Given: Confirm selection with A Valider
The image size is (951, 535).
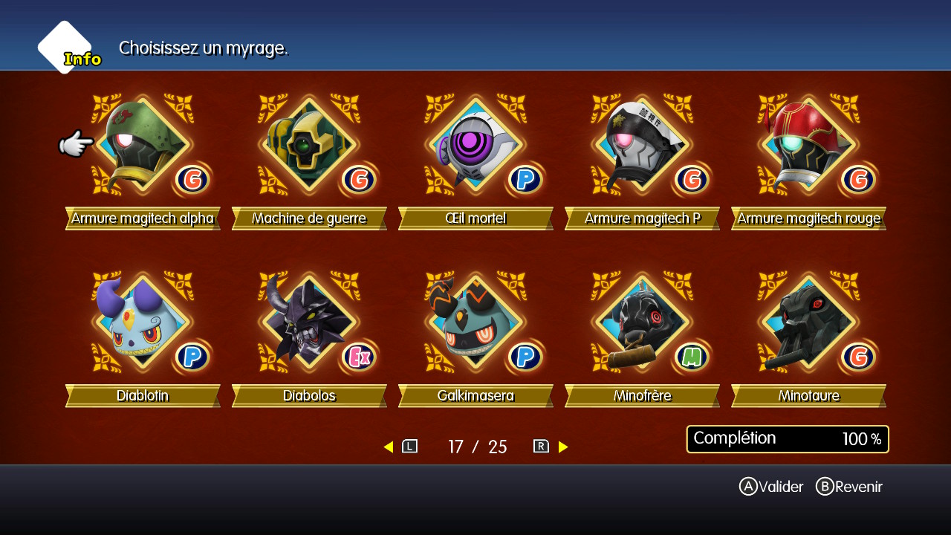Looking at the screenshot, I should click(771, 487).
